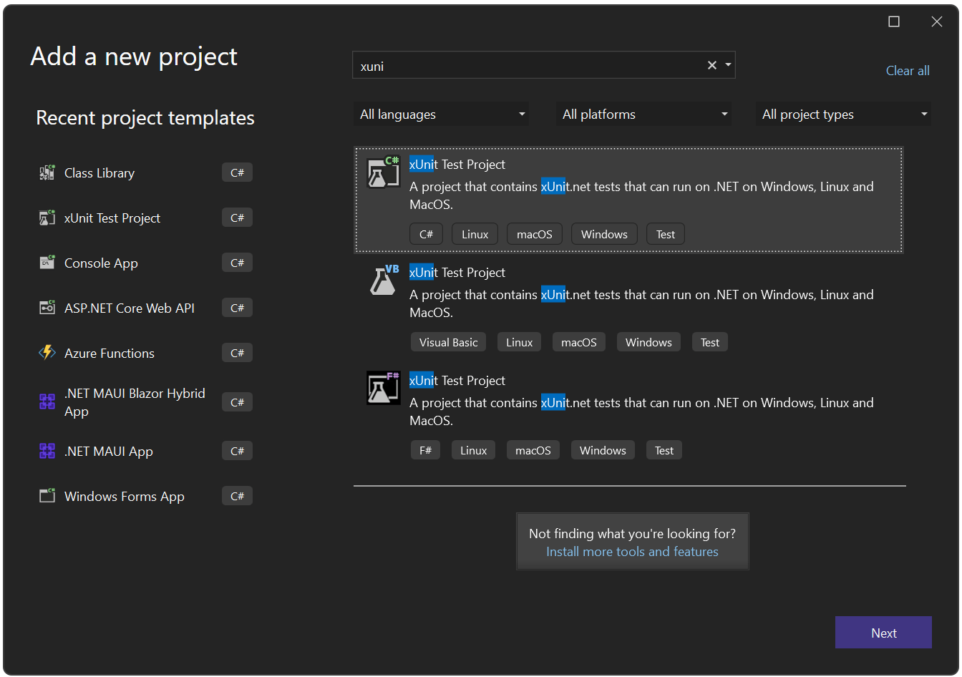Select the F# xUnit flask icon
The height and width of the screenshot is (677, 962).
pos(384,388)
